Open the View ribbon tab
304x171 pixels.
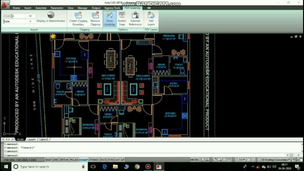(70, 8)
